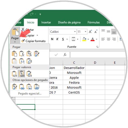The height and width of the screenshot is (128, 128).
Task: Choose Paste Values and Number Formatting icon
Action: coord(22,74)
